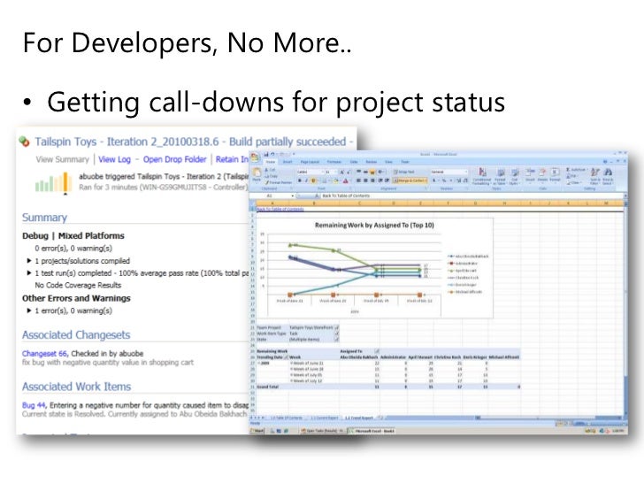Image resolution: width=644 pixels, height=483 pixels.
Task: Click the Percent Style icon
Action: pos(444,180)
